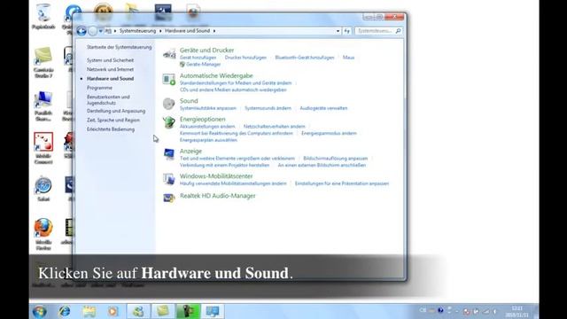Viewport: 567px width, 319px height.
Task: Expand the arrow after Hardware und Sound breadcrumb
Action: 214,31
